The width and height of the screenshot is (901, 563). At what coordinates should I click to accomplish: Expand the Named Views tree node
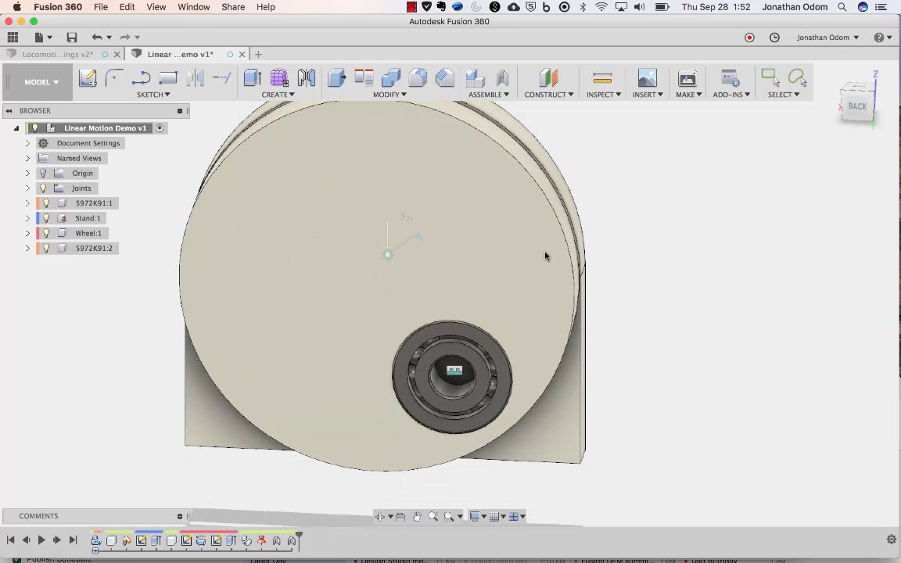point(27,158)
